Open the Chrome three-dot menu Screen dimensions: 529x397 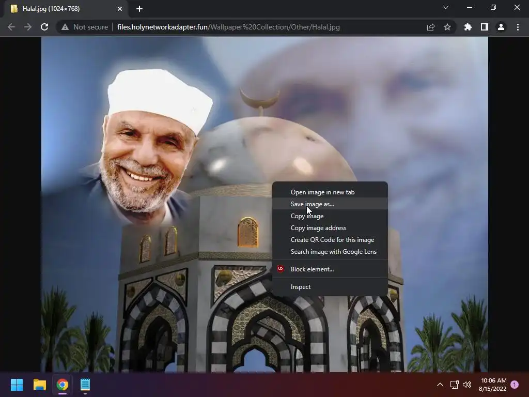coord(518,27)
